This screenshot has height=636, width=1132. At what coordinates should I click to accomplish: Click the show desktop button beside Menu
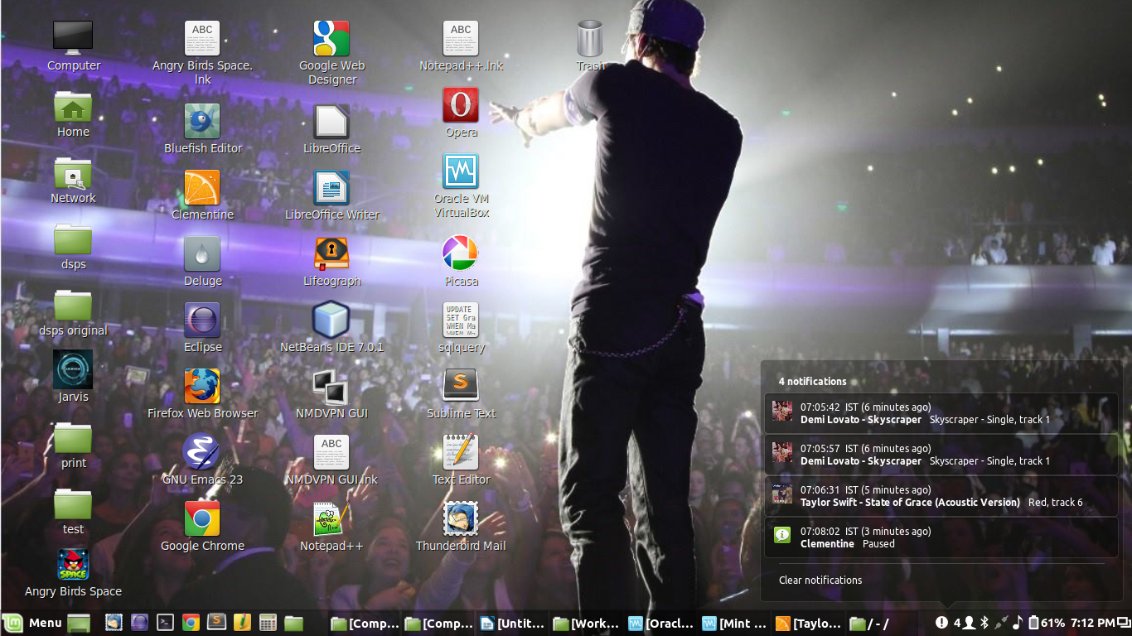[79, 623]
